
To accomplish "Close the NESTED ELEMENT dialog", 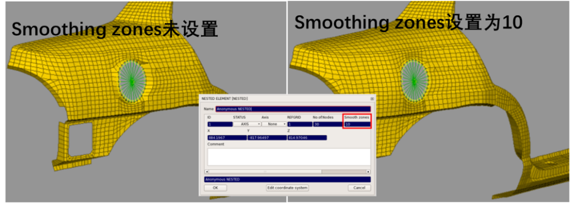I will (372, 98).
